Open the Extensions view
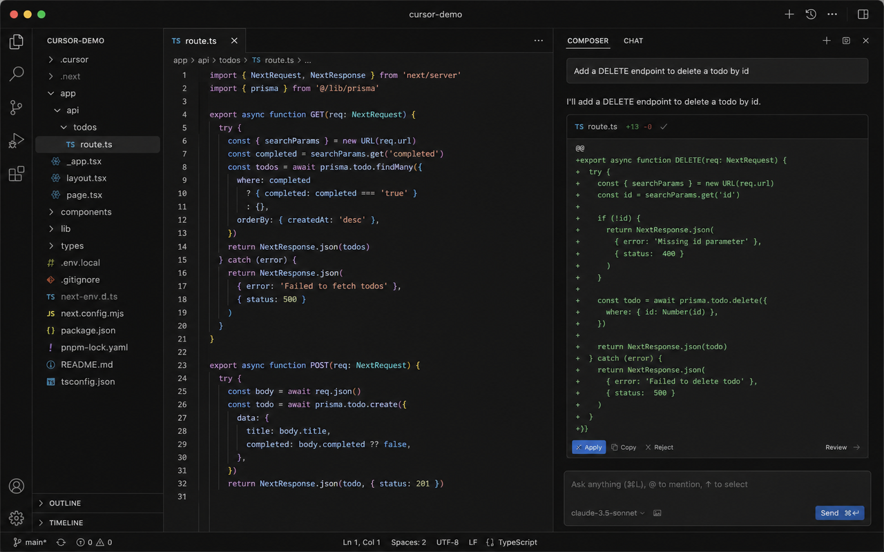Image resolution: width=884 pixels, height=552 pixels. point(17,174)
